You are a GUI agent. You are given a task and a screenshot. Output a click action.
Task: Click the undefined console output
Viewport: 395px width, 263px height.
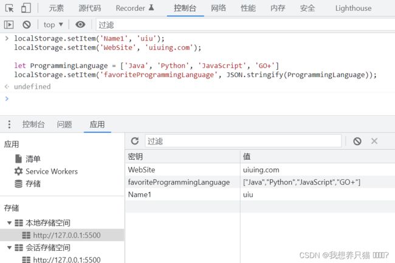click(32, 87)
